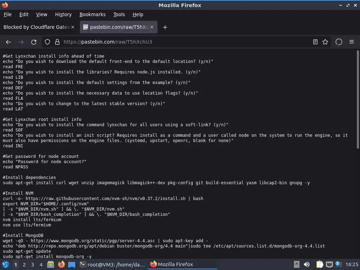The width and height of the screenshot is (360, 270).
Task: Open the Edit menu
Action: click(24, 14)
